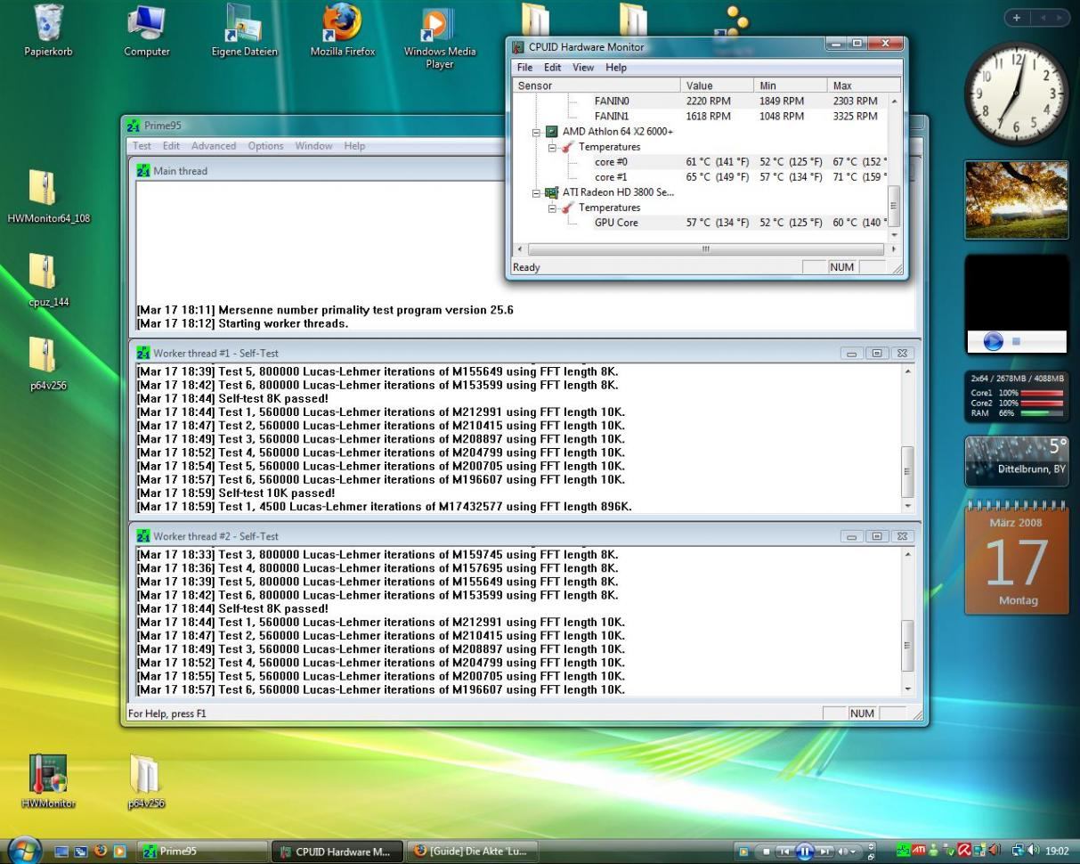This screenshot has height=864, width=1080.
Task: Skip to next track in media toolbar
Action: click(x=824, y=851)
